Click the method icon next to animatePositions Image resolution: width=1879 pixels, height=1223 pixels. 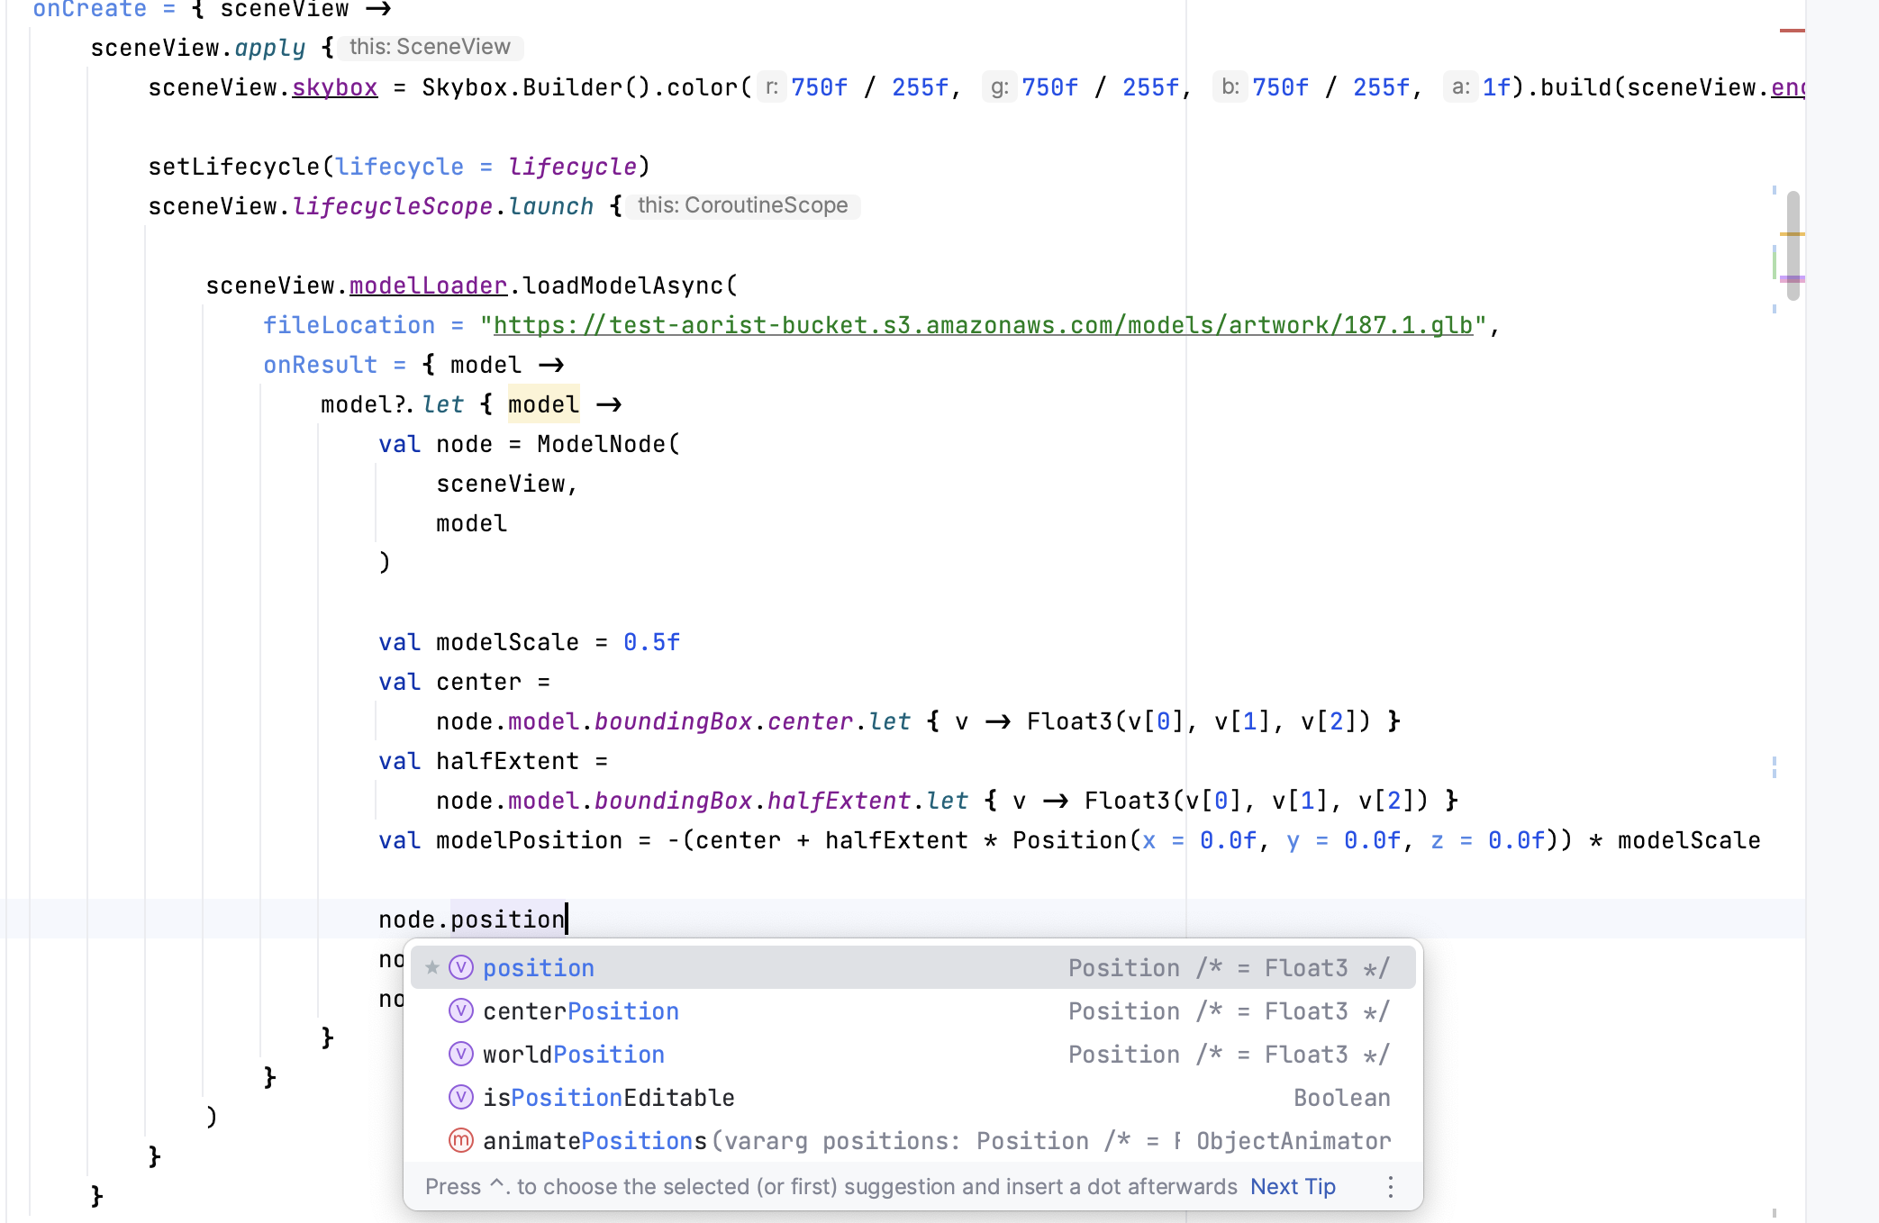coord(460,1140)
